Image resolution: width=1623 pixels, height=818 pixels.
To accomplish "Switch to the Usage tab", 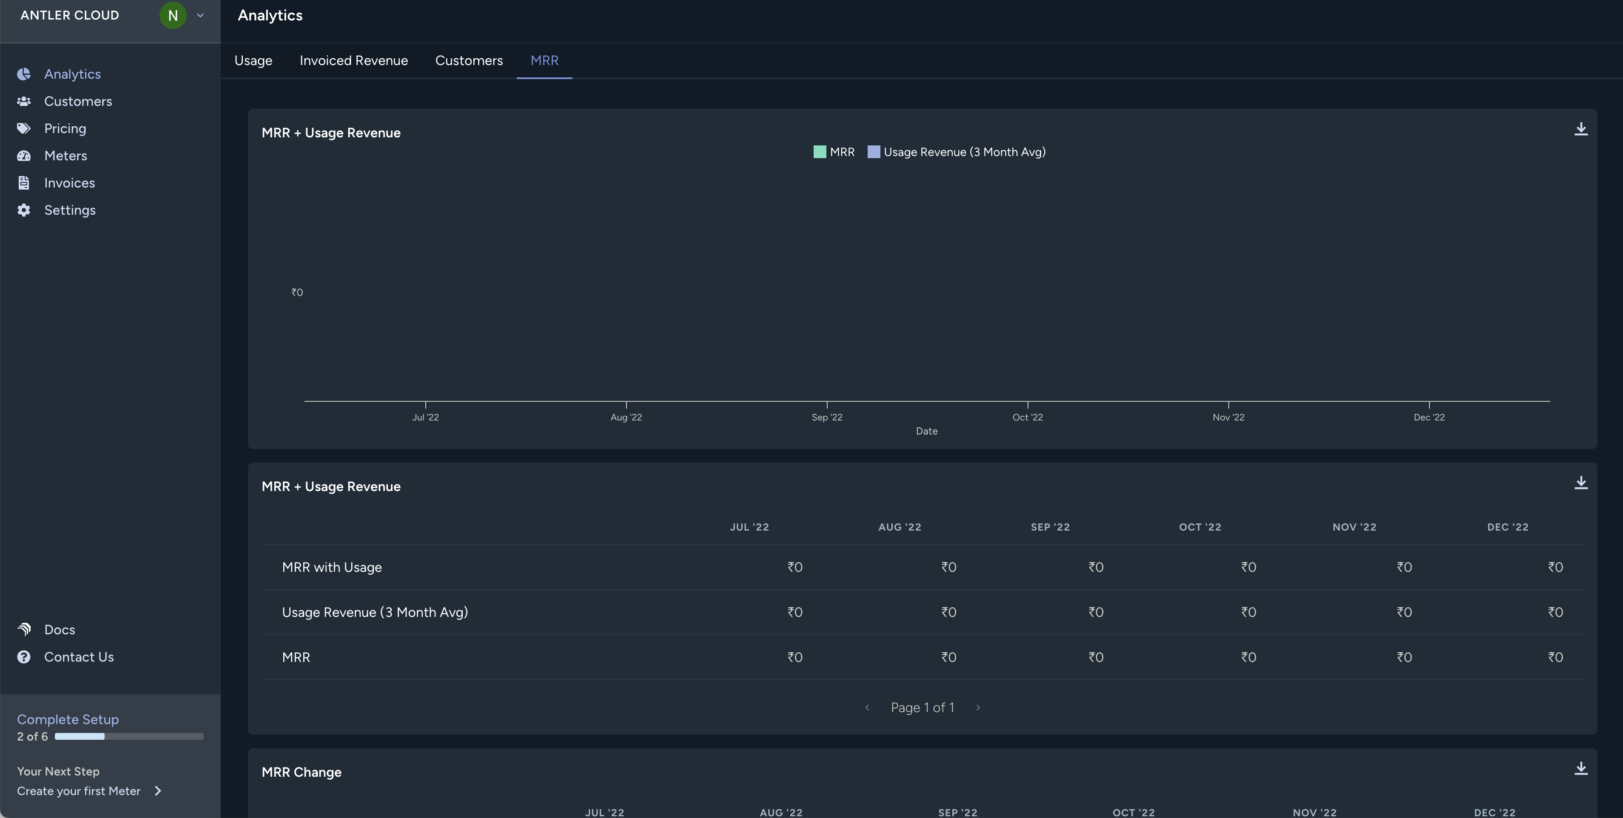I will click(x=253, y=60).
